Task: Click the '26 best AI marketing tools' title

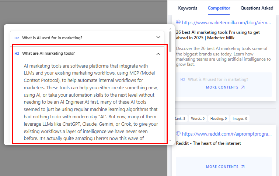Action: pos(218,35)
